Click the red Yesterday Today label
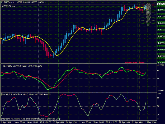 pyautogui.click(x=135, y=63)
